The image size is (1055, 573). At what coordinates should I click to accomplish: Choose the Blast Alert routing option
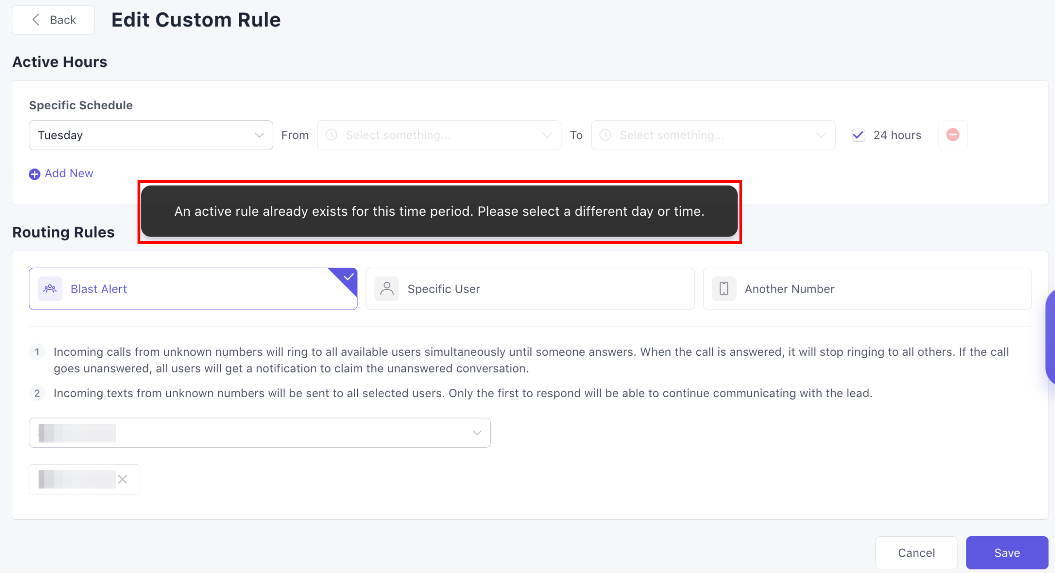[193, 289]
